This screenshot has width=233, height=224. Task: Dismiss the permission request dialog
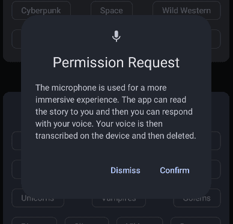126,171
